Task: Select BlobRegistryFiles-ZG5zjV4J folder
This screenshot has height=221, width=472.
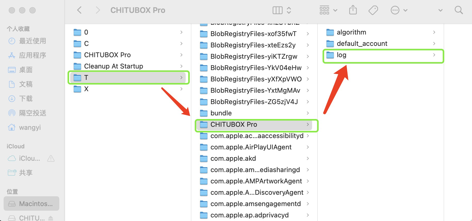Action: [254, 102]
